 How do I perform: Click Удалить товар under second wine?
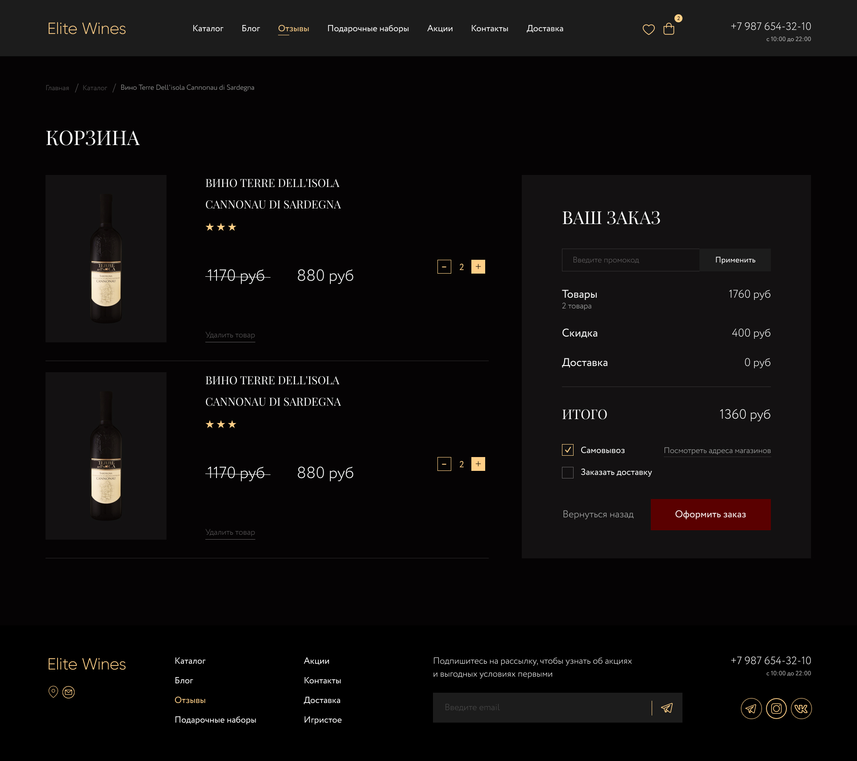230,532
